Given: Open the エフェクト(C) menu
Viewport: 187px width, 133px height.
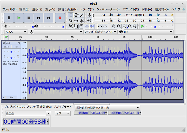Looking at the screenshot, I should (x=130, y=9).
